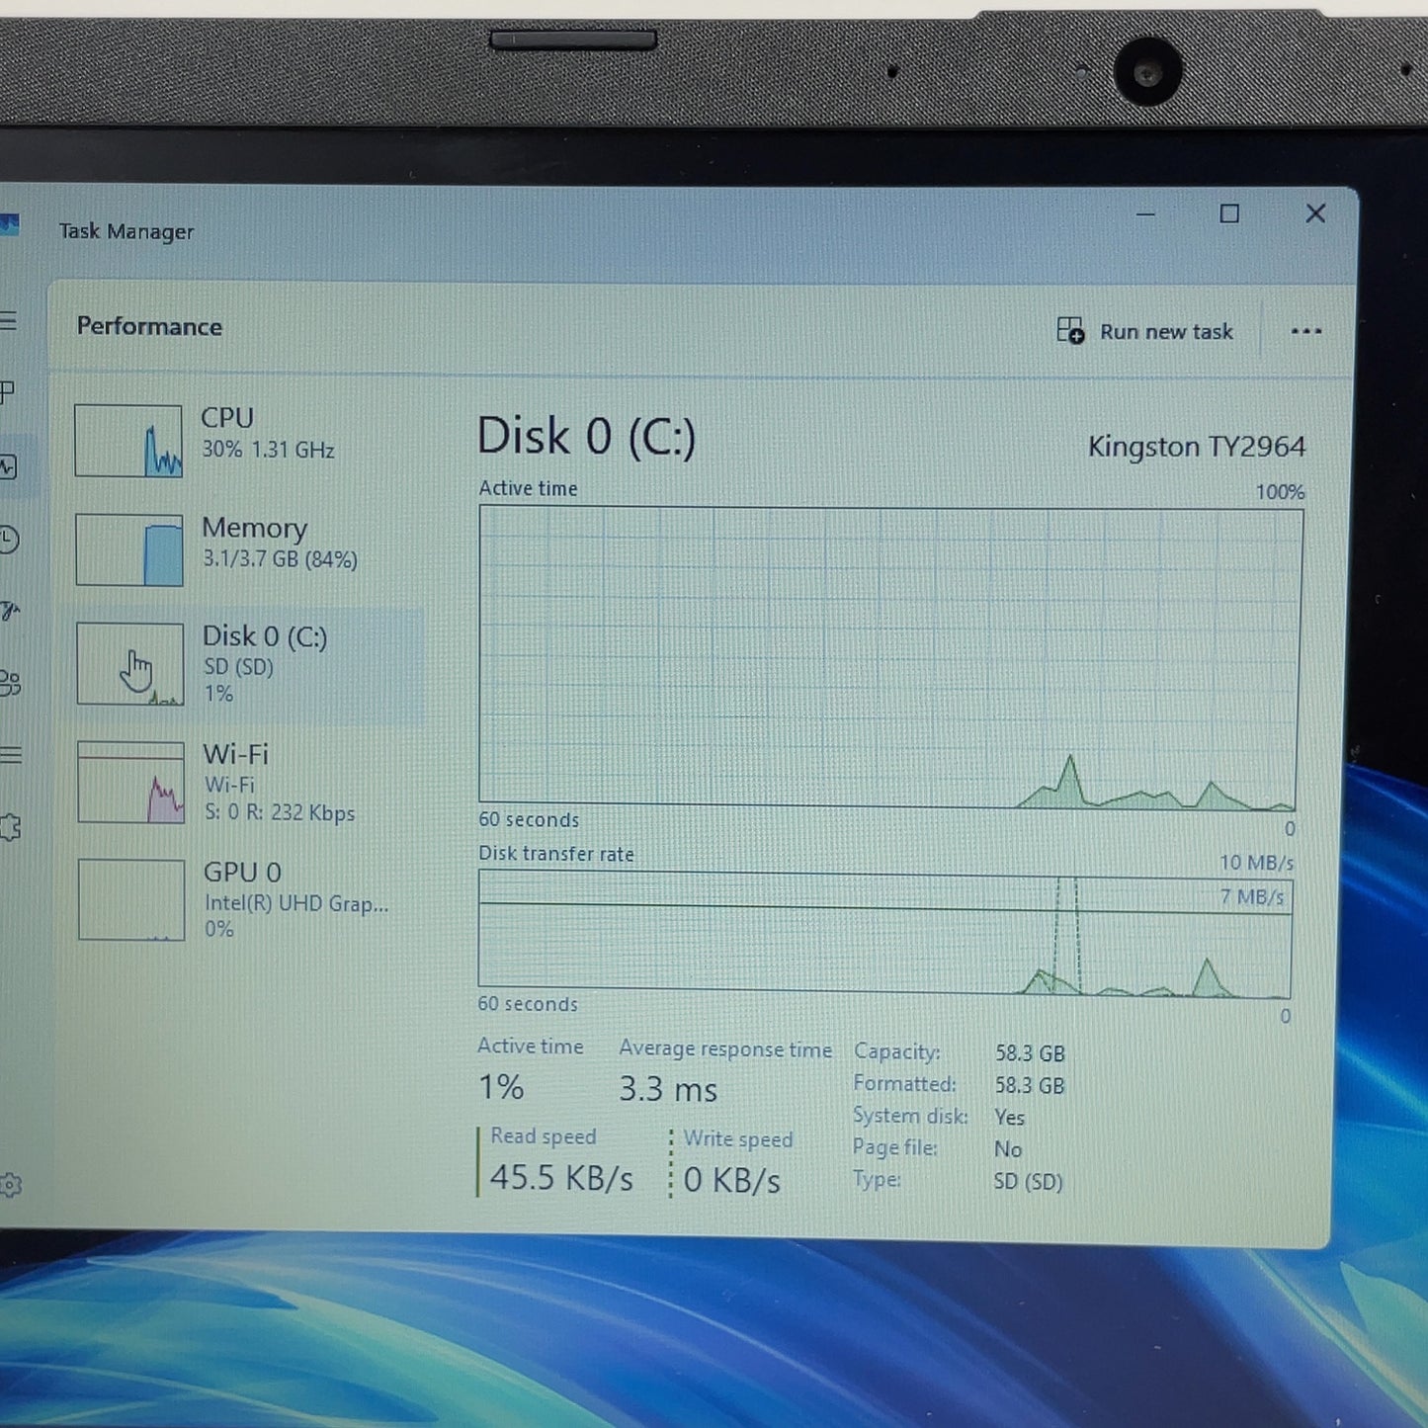Click the Disk Active time graph
The width and height of the screenshot is (1428, 1428).
click(x=890, y=658)
